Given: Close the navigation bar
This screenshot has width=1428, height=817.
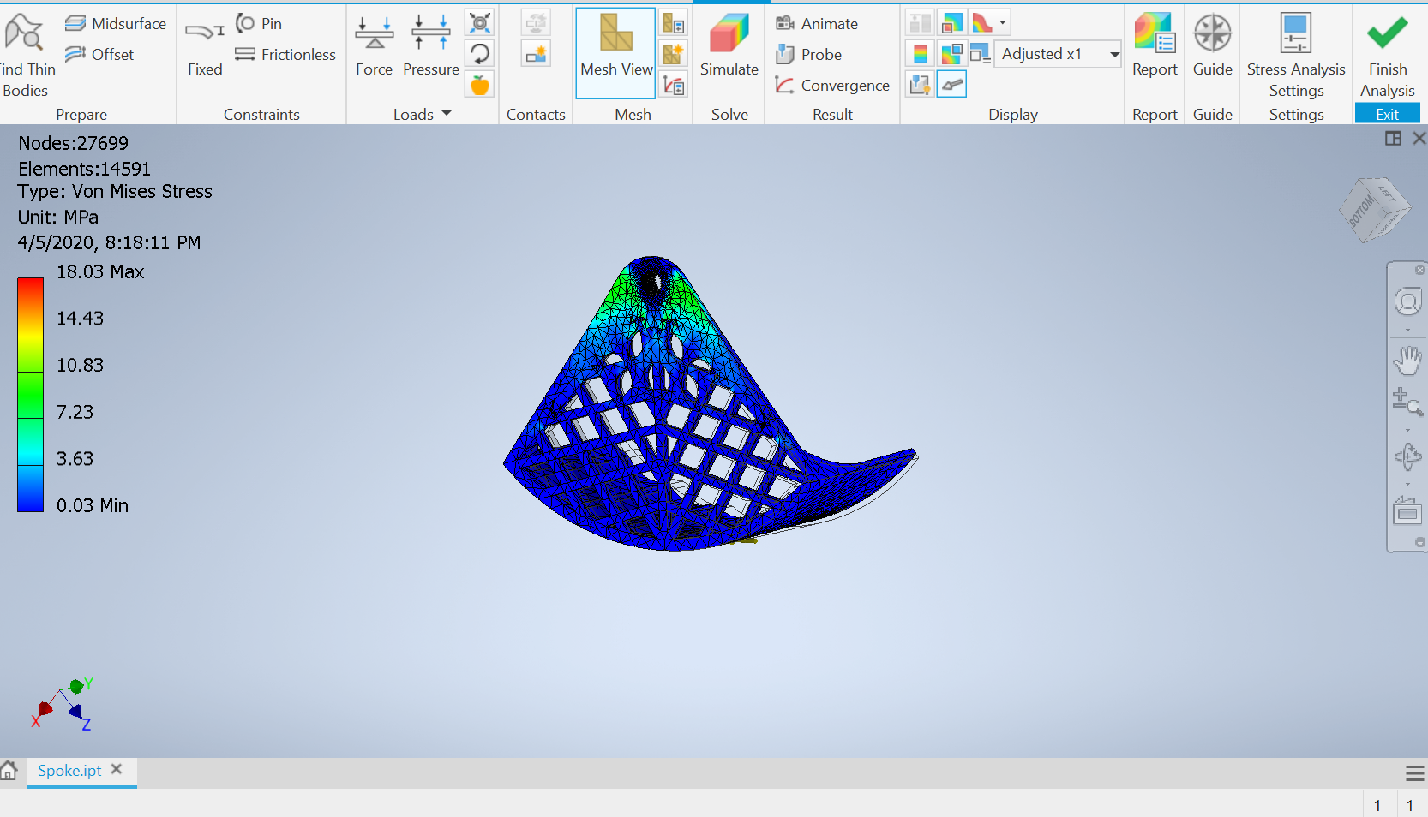Looking at the screenshot, I should click(x=1420, y=270).
